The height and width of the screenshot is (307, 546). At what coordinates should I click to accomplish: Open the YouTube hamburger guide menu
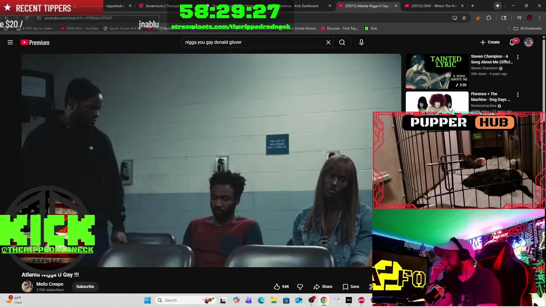pyautogui.click(x=10, y=42)
